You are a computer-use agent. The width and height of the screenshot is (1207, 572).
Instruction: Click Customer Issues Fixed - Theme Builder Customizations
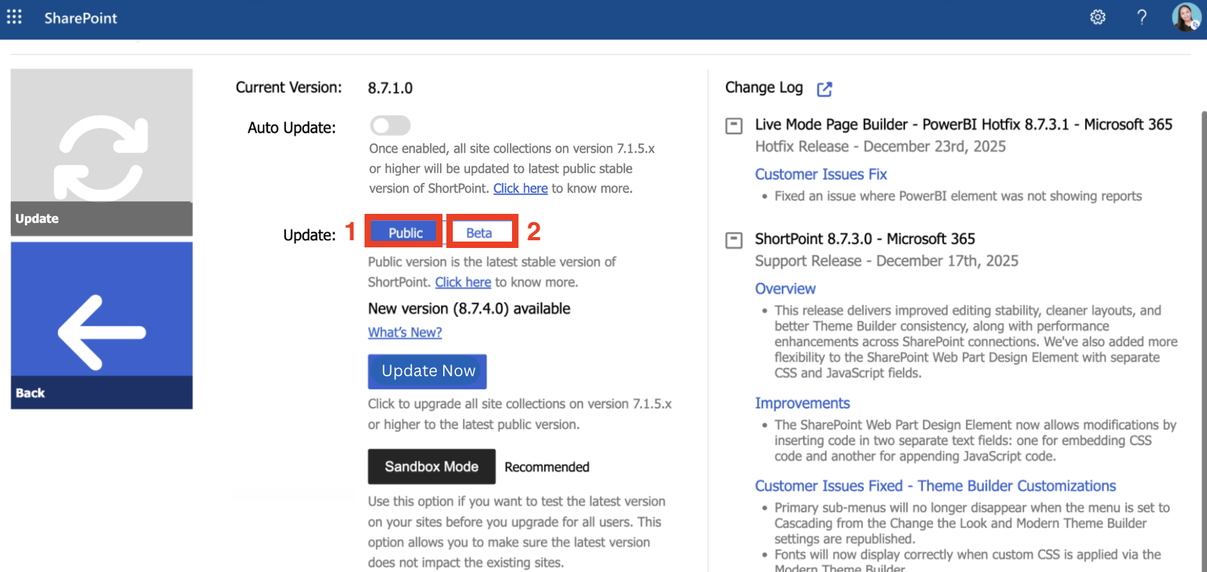click(935, 486)
